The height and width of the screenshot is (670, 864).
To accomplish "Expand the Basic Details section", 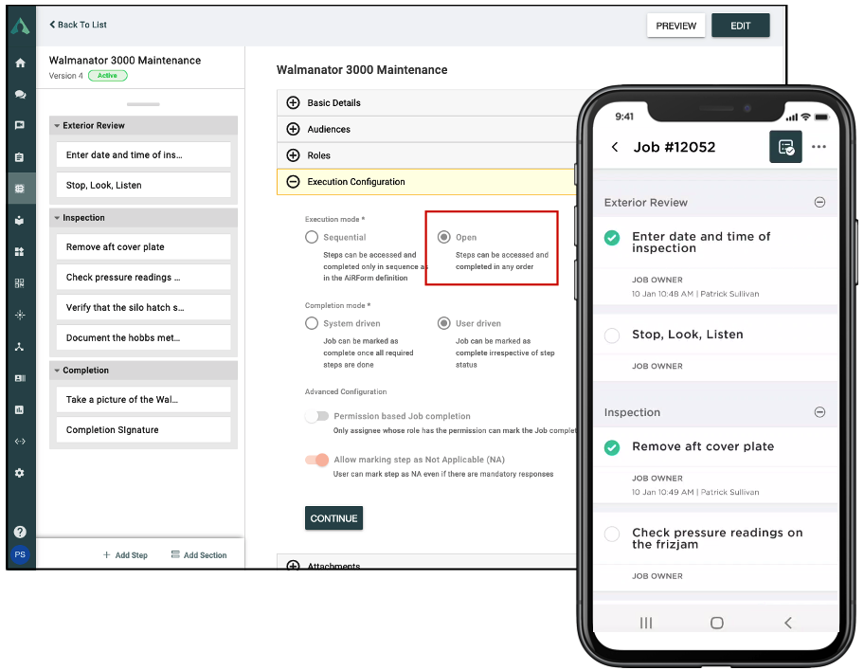I will pyautogui.click(x=293, y=102).
